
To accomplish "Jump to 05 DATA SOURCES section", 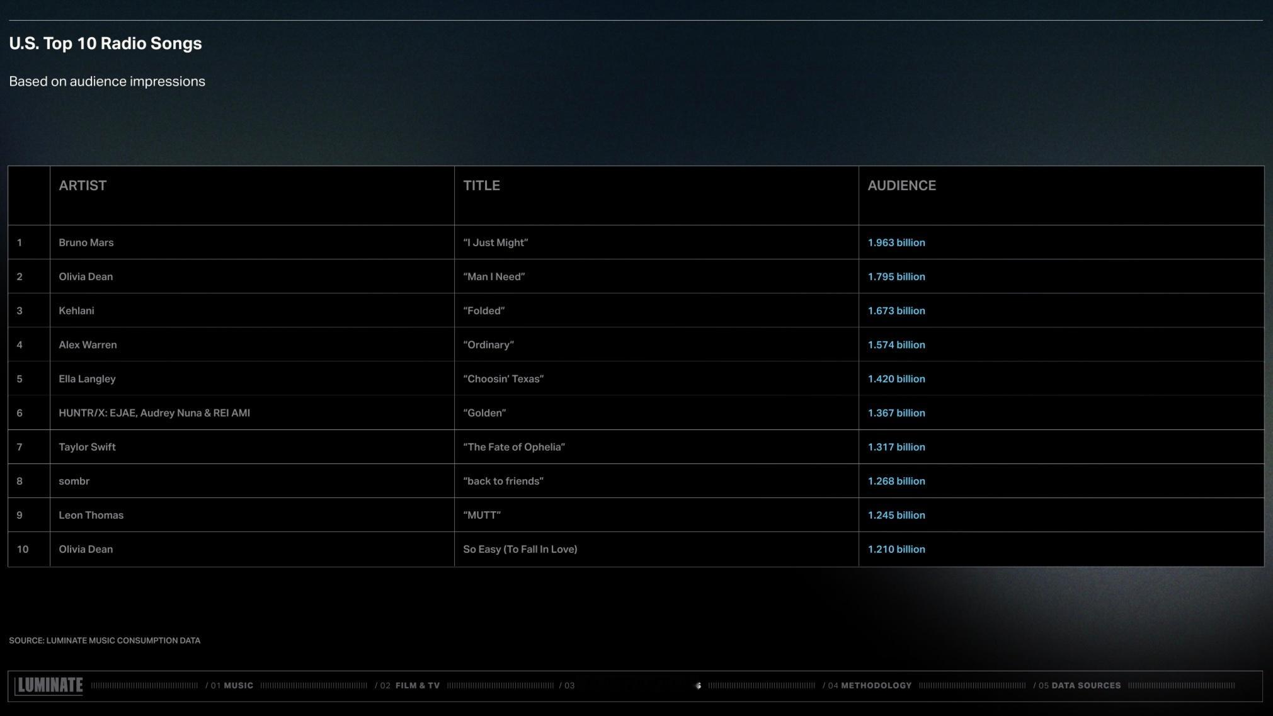I will pyautogui.click(x=1076, y=686).
